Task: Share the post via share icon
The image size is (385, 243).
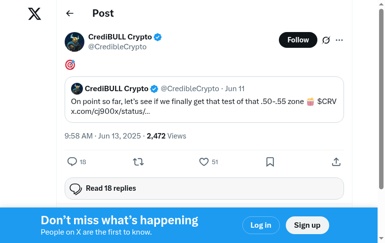Action: tap(336, 162)
